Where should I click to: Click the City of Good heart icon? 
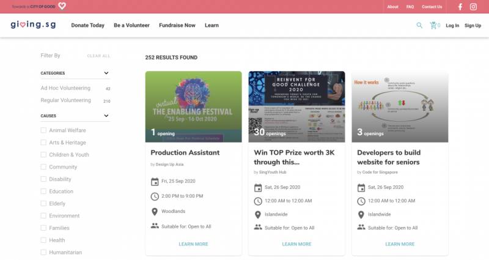[x=62, y=6]
